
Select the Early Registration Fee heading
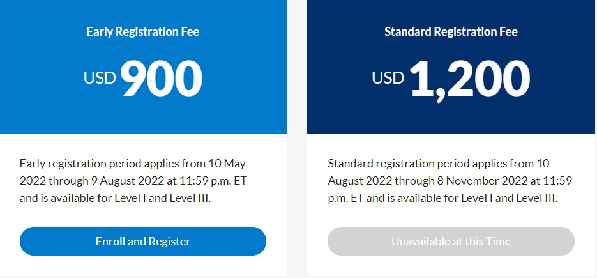tap(143, 31)
